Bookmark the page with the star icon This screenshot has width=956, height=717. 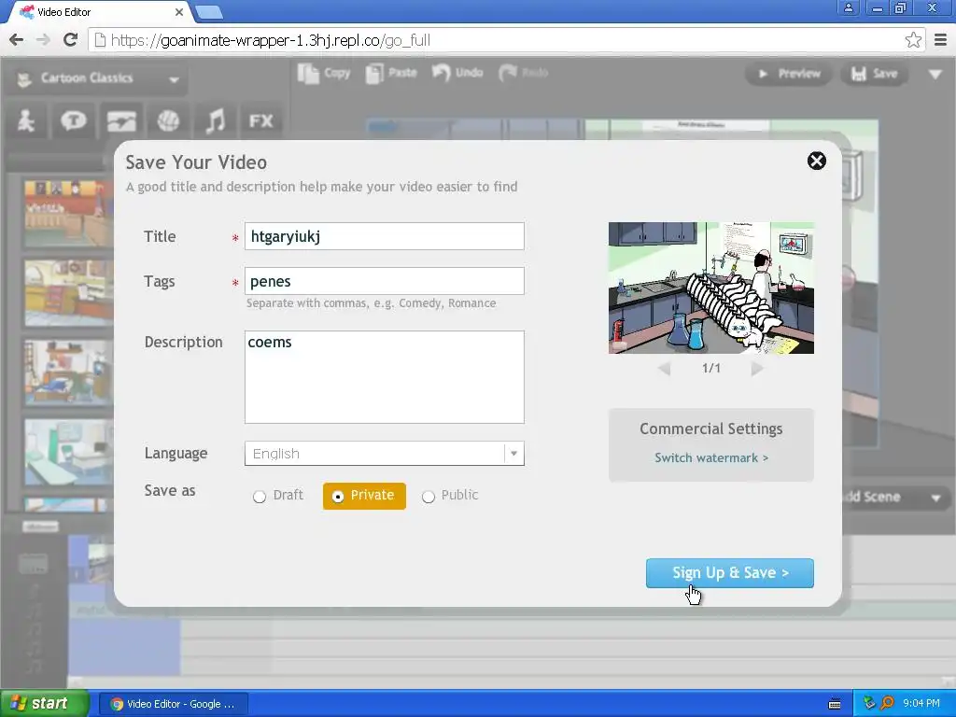coord(913,40)
